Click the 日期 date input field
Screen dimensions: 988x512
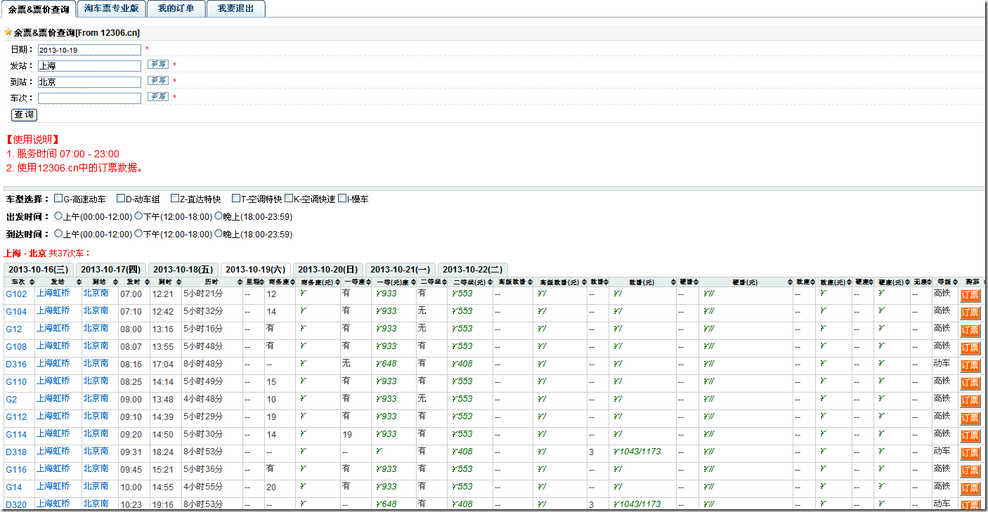coord(89,50)
